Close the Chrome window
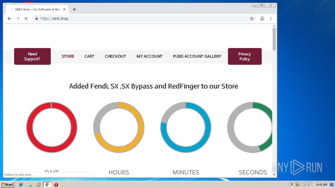Screen dimensions: 335x188 [x=270, y=5]
